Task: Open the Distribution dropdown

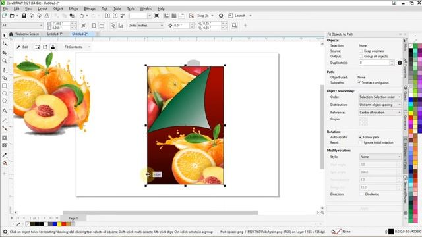Action: coord(380,105)
